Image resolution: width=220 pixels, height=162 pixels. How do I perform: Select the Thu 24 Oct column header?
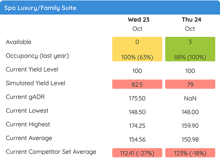click(191, 24)
